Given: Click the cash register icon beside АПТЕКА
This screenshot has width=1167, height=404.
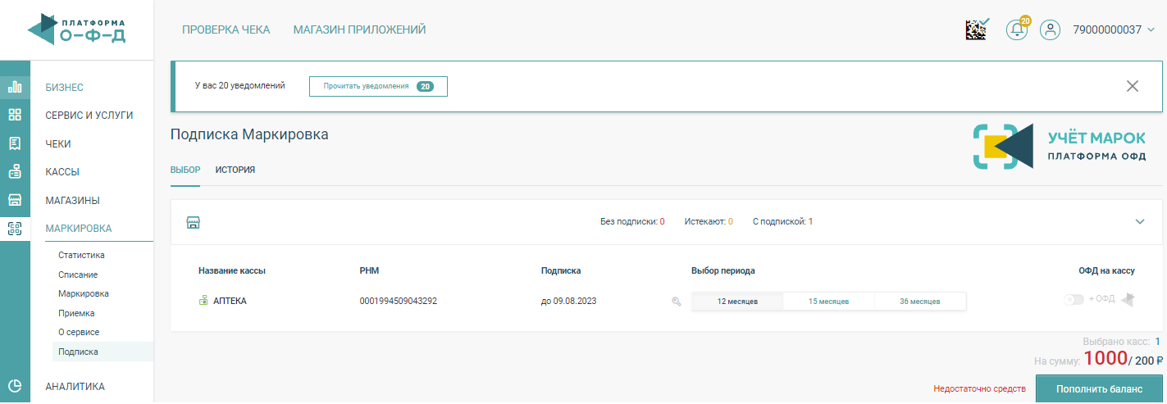Looking at the screenshot, I should pos(203,301).
